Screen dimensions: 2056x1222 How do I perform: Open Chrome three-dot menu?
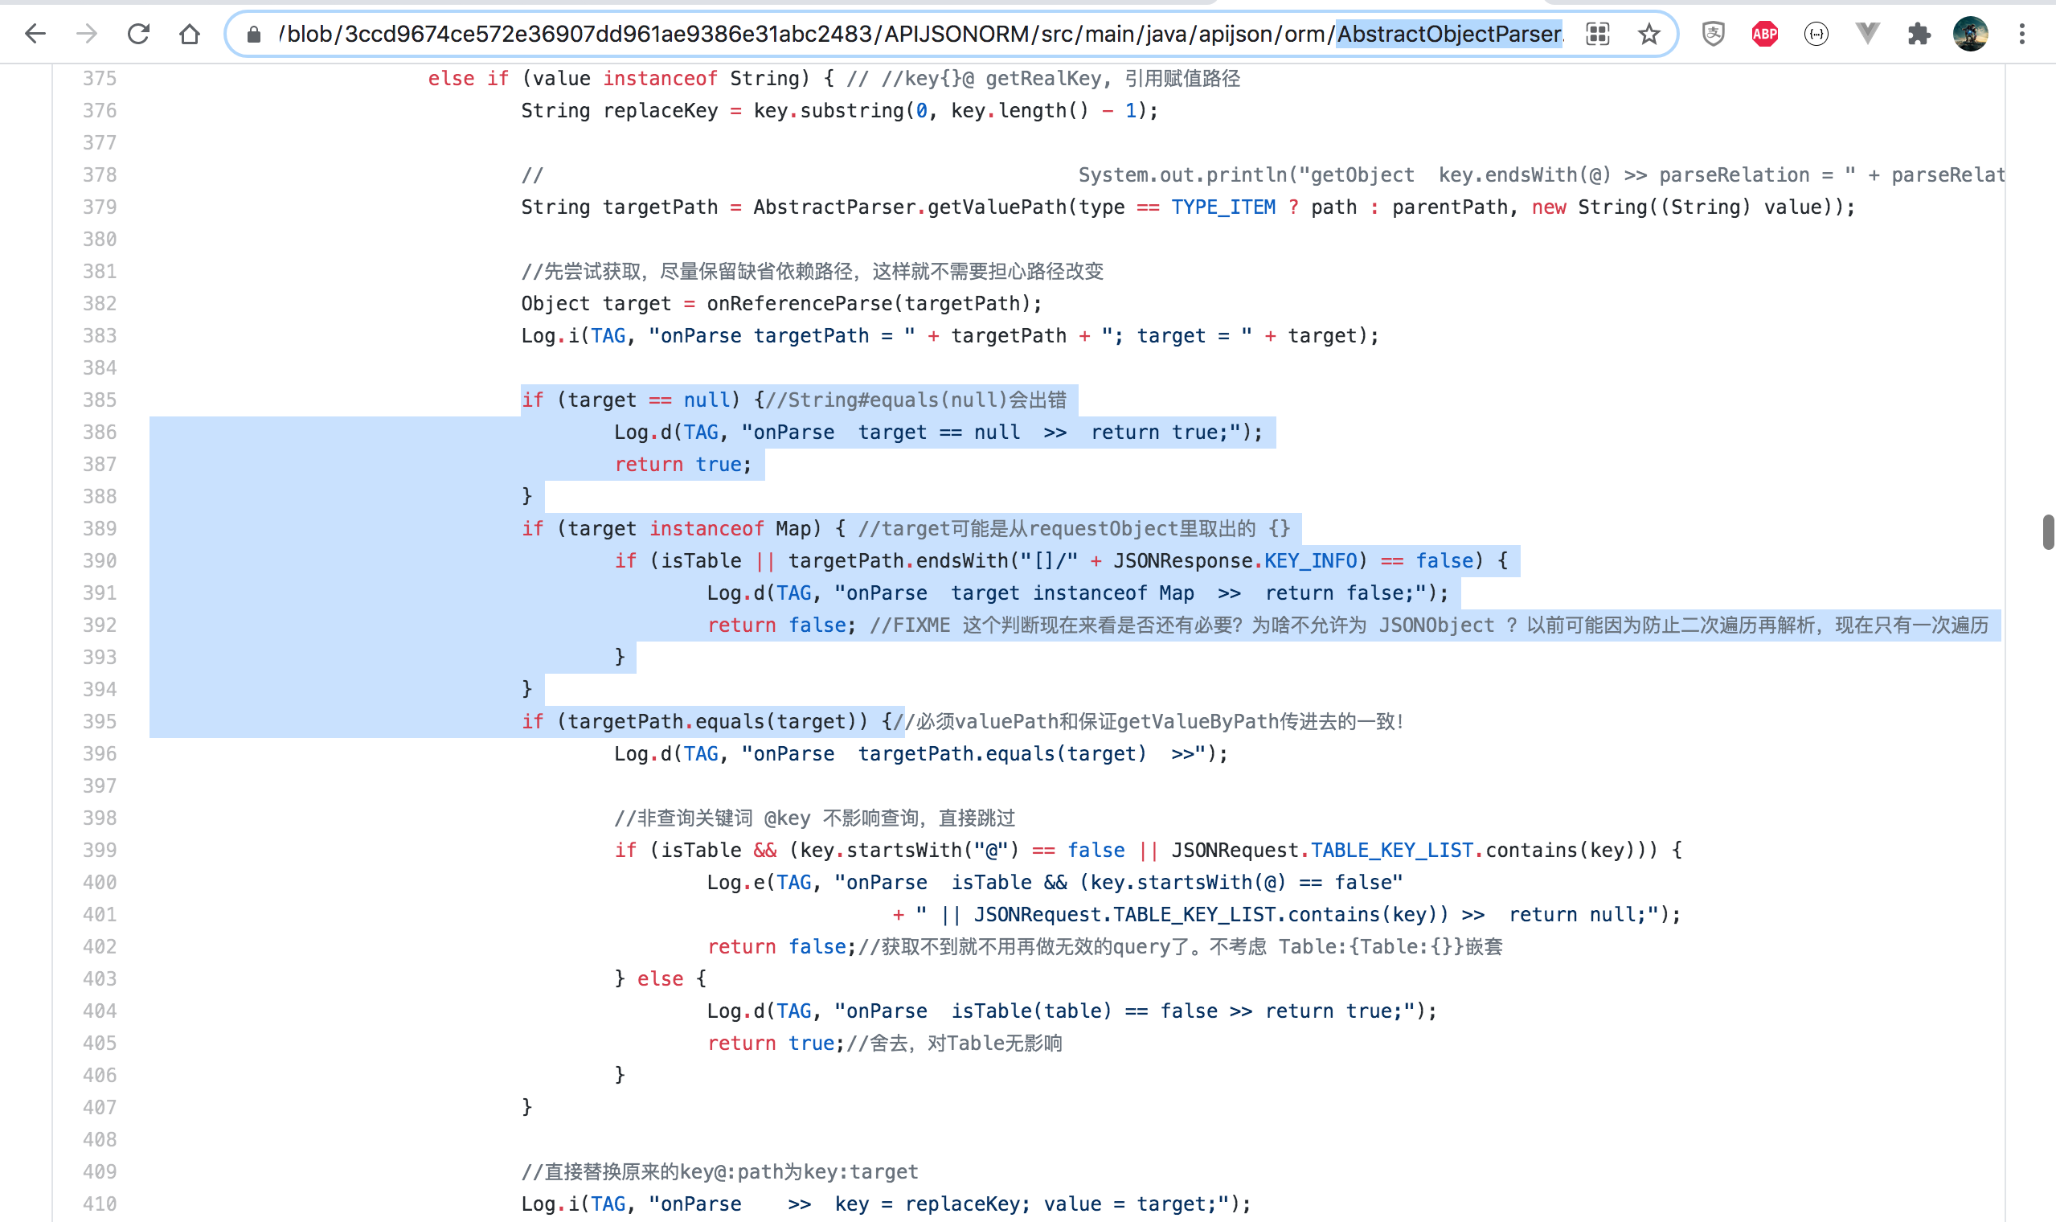tap(2021, 34)
